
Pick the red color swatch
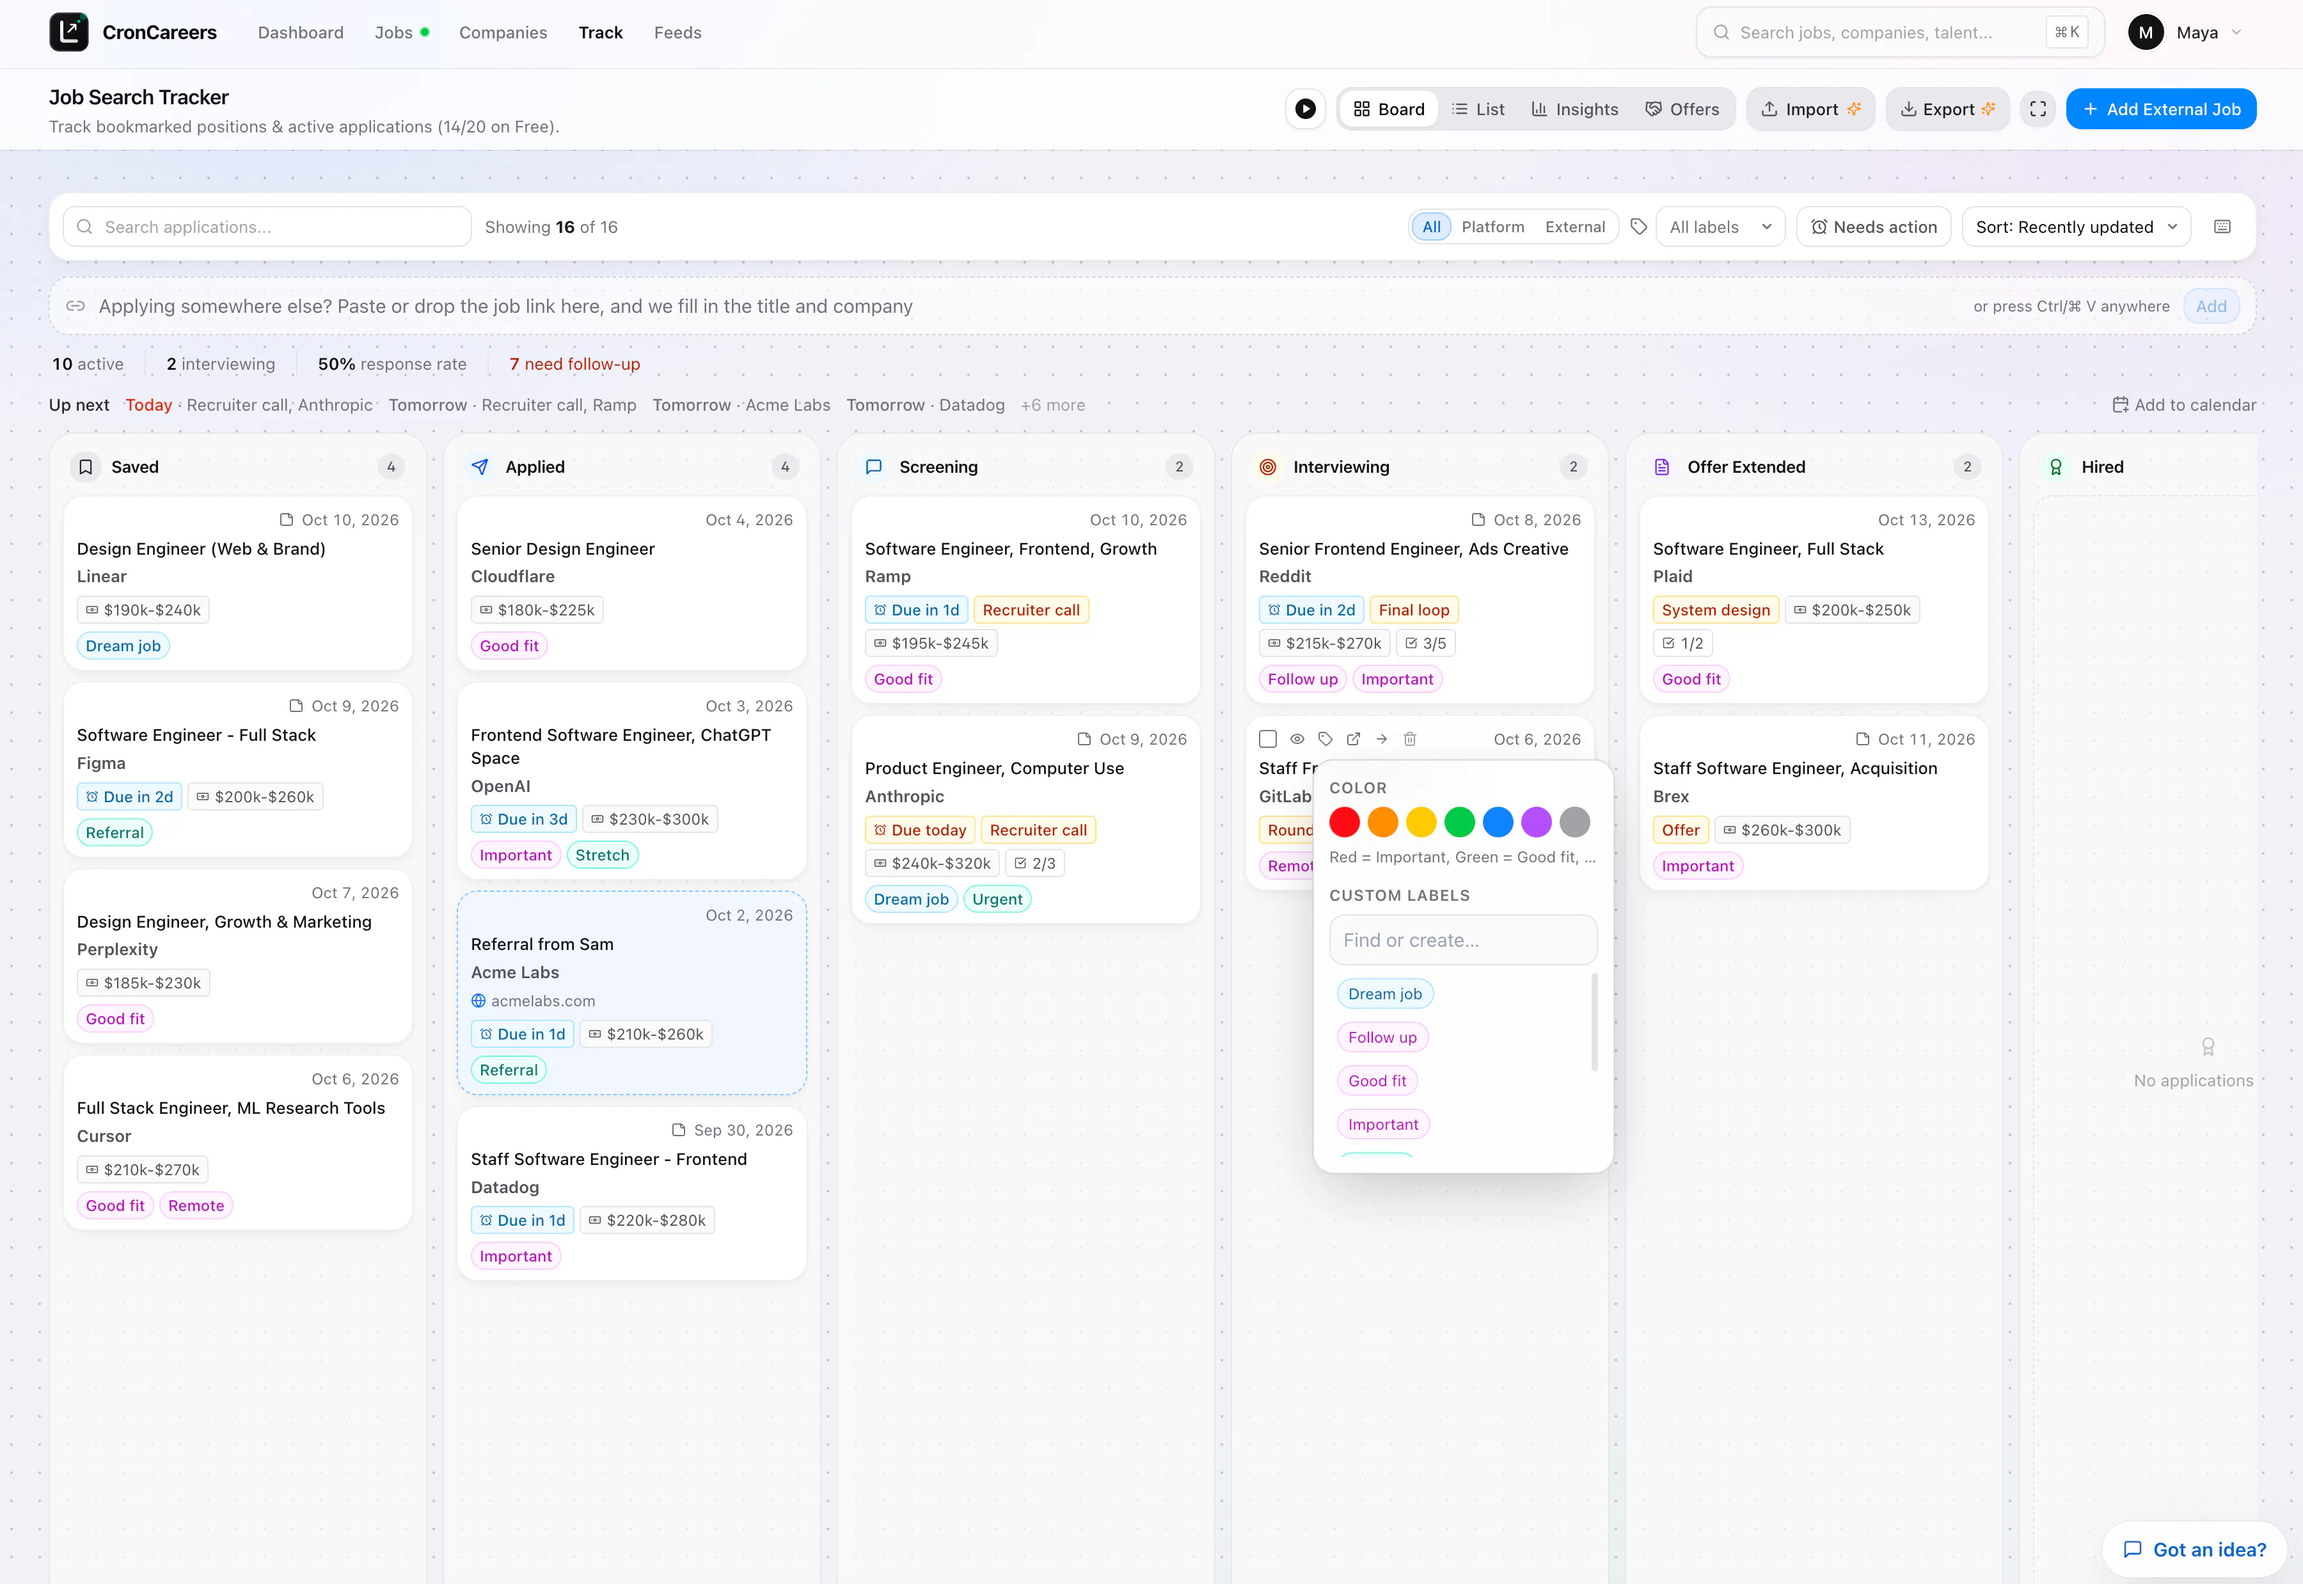pyautogui.click(x=1345, y=823)
